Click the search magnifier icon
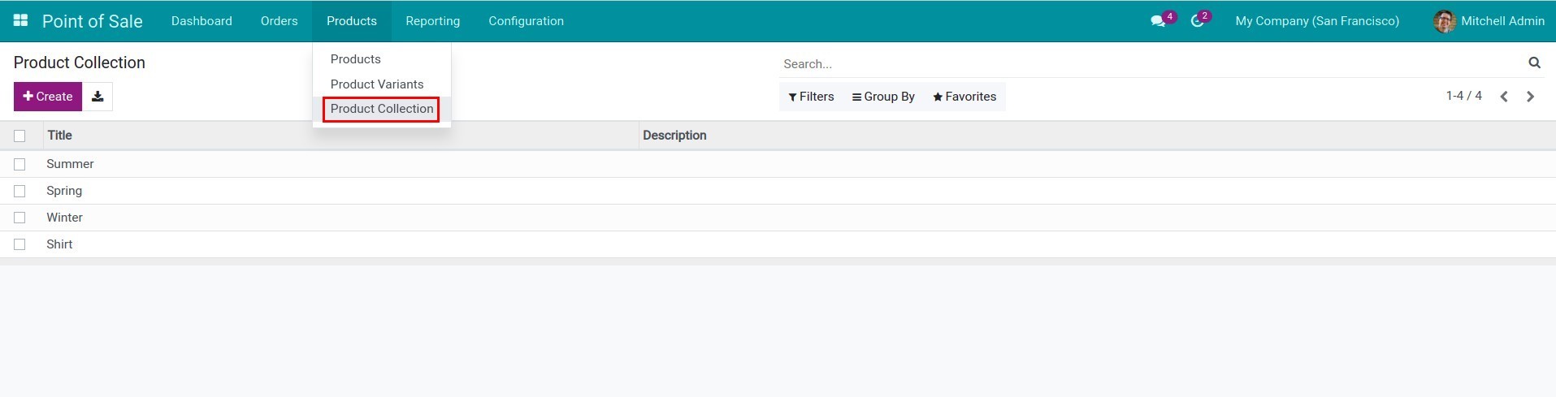 1534,63
